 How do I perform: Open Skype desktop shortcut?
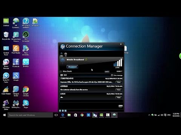pyautogui.click(x=26, y=104)
